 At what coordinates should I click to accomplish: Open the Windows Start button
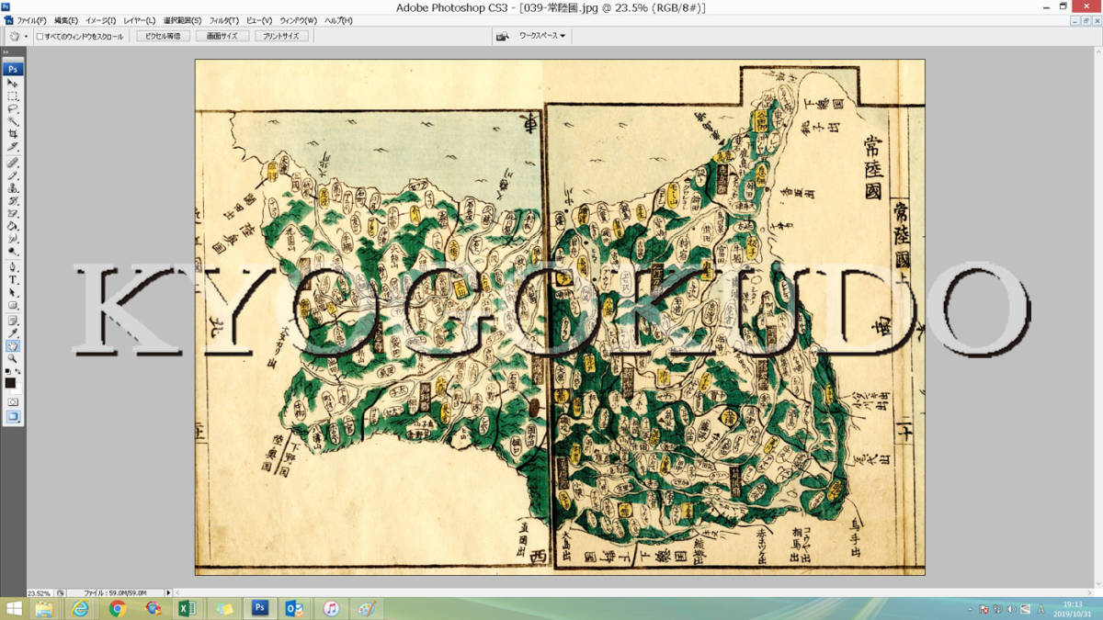coord(15,609)
